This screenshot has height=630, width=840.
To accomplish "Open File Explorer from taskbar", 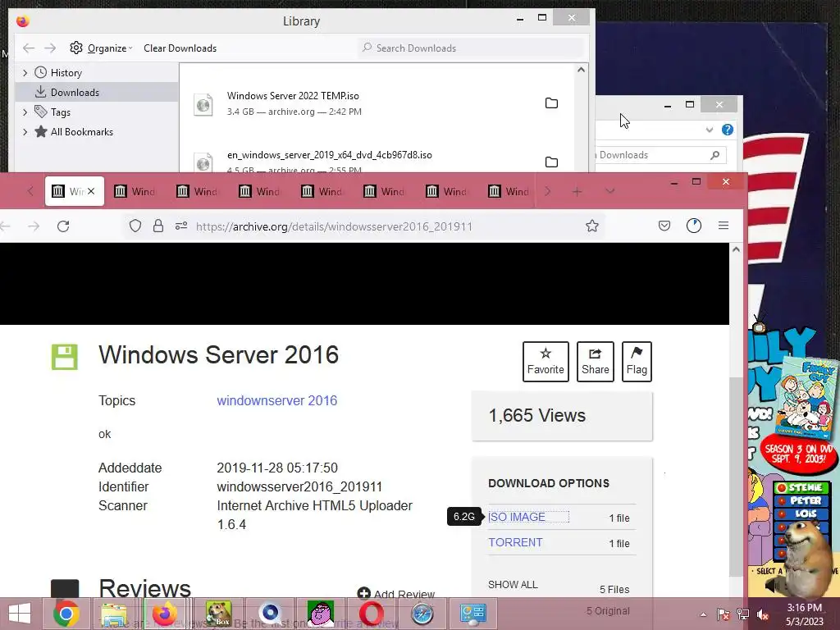I will click(115, 614).
